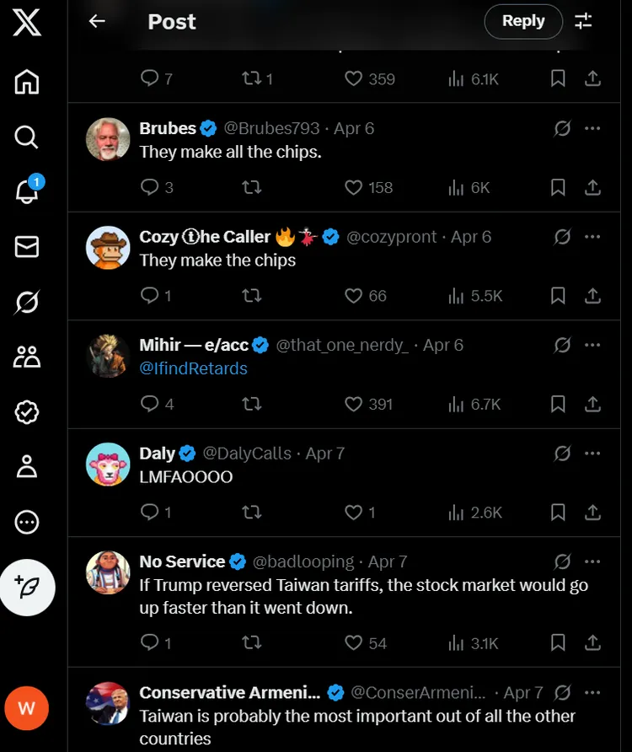Open Messages envelope in sidebar
Viewport: 632px width, 752px height.
[x=27, y=246]
